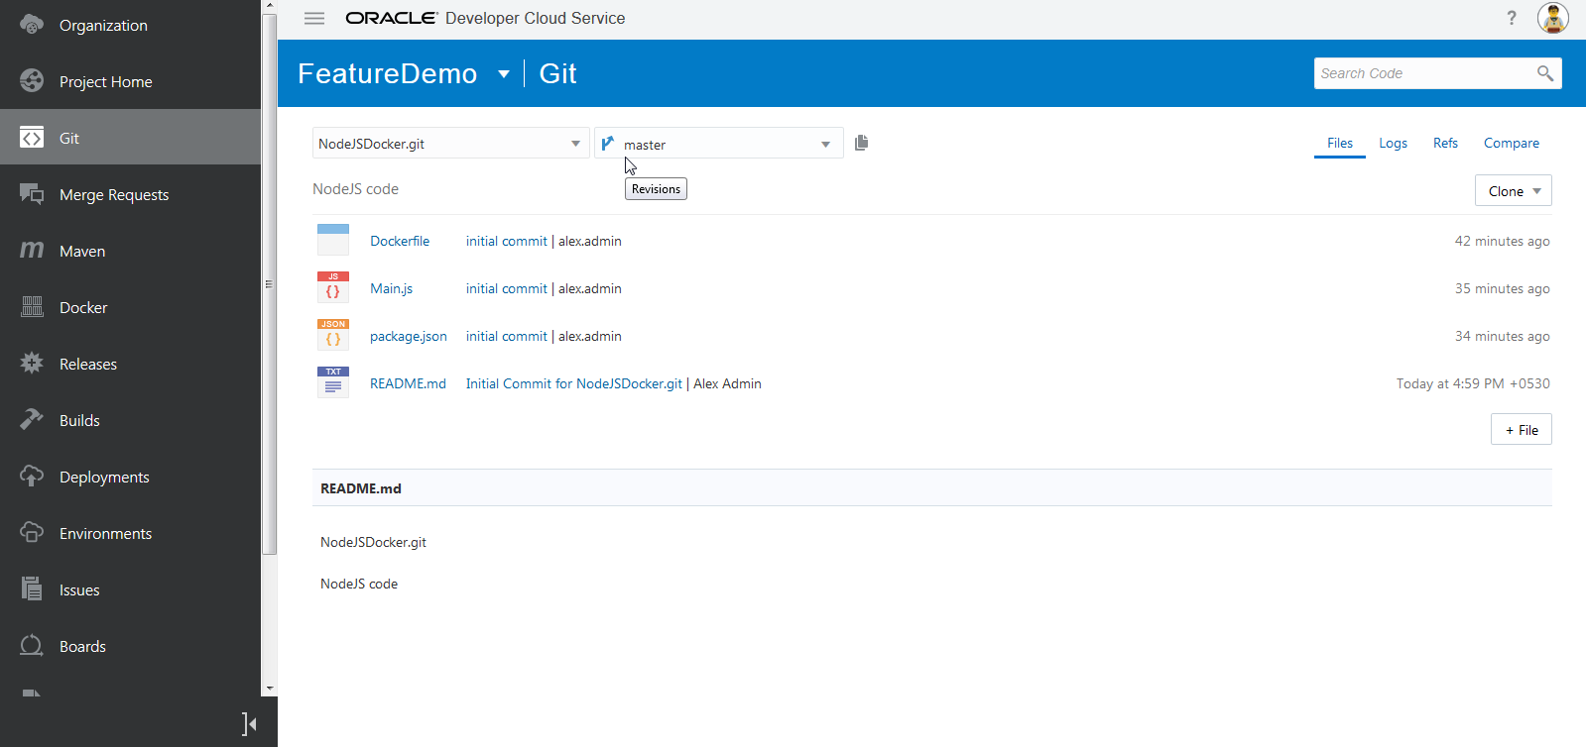The height and width of the screenshot is (747, 1586).
Task: Add a new file with + File button
Action: coord(1522,429)
